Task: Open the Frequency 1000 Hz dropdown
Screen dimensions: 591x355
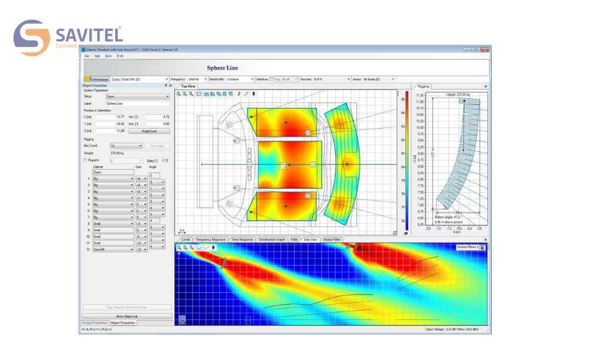Action: tap(206, 79)
